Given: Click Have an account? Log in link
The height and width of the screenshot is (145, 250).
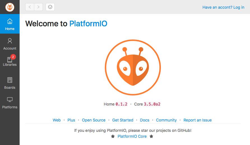Looking at the screenshot, I should (223, 7).
